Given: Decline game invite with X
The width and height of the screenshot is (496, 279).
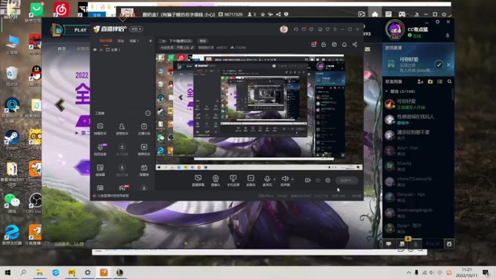Looking at the screenshot, I should [x=448, y=64].
